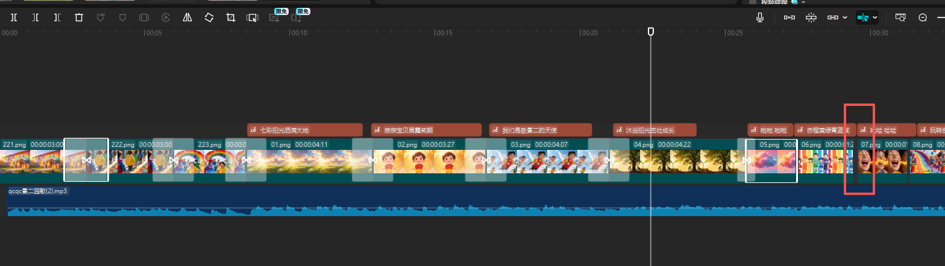
Task: Select the 03.png angel kids clip
Action: pyautogui.click(x=547, y=161)
